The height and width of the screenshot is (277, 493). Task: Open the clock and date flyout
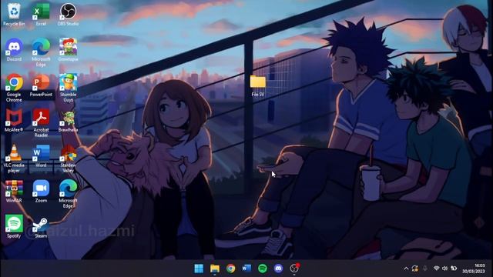click(x=474, y=269)
